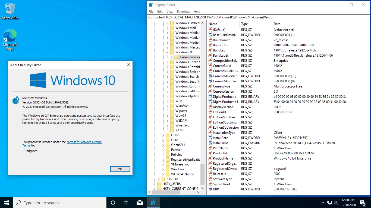Sort by the Type column header

point(256,24)
